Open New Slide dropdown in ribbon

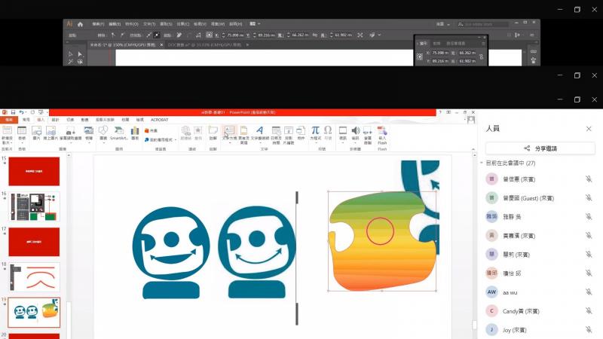coord(8,140)
